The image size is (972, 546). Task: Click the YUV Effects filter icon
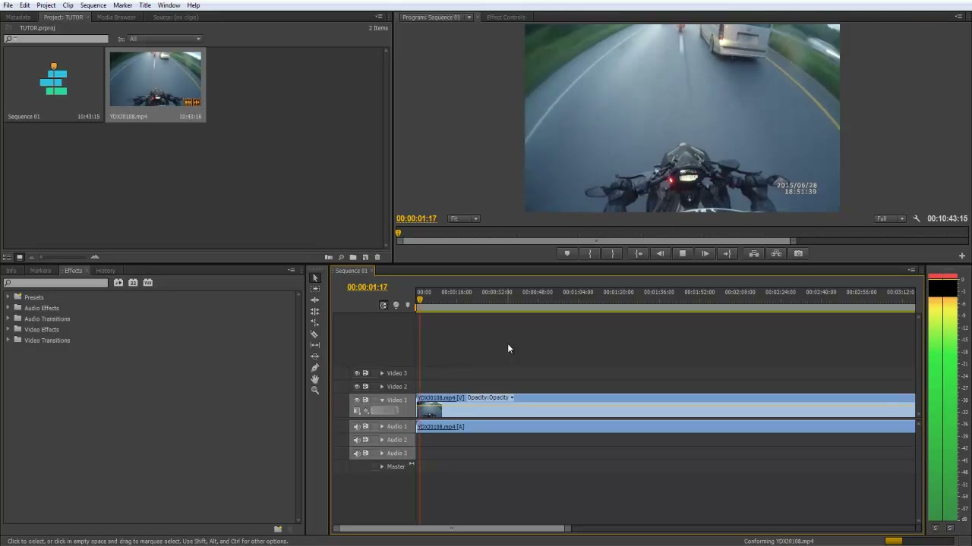point(147,283)
